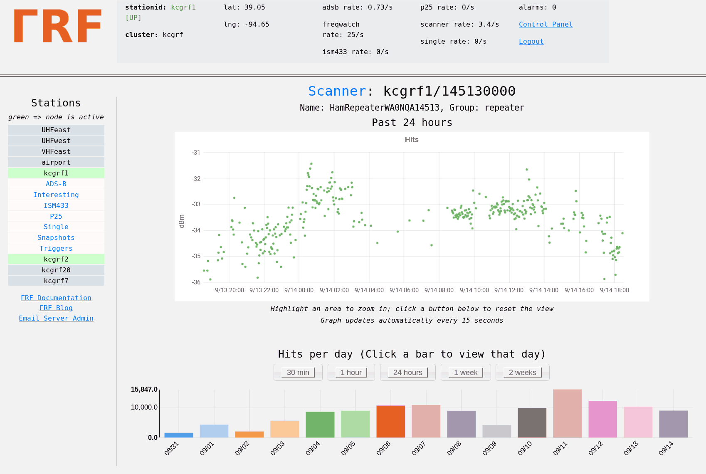
Task: Click the cluster: kcgrf text
Action: 154,35
